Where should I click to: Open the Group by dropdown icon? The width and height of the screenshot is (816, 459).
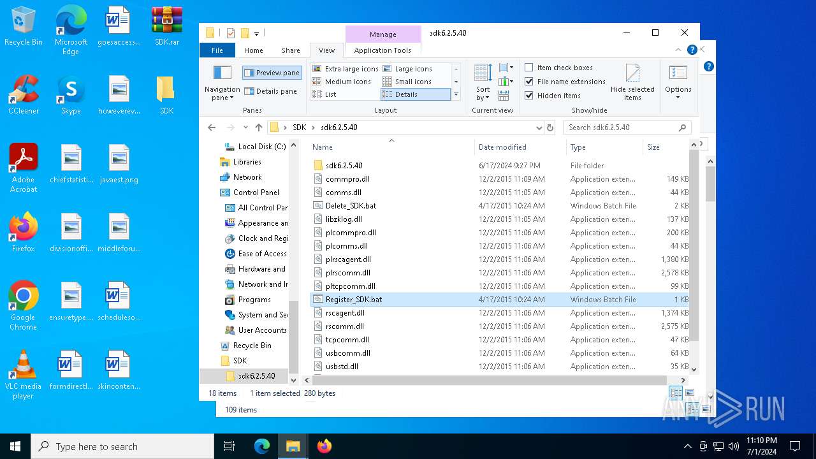[x=506, y=68]
